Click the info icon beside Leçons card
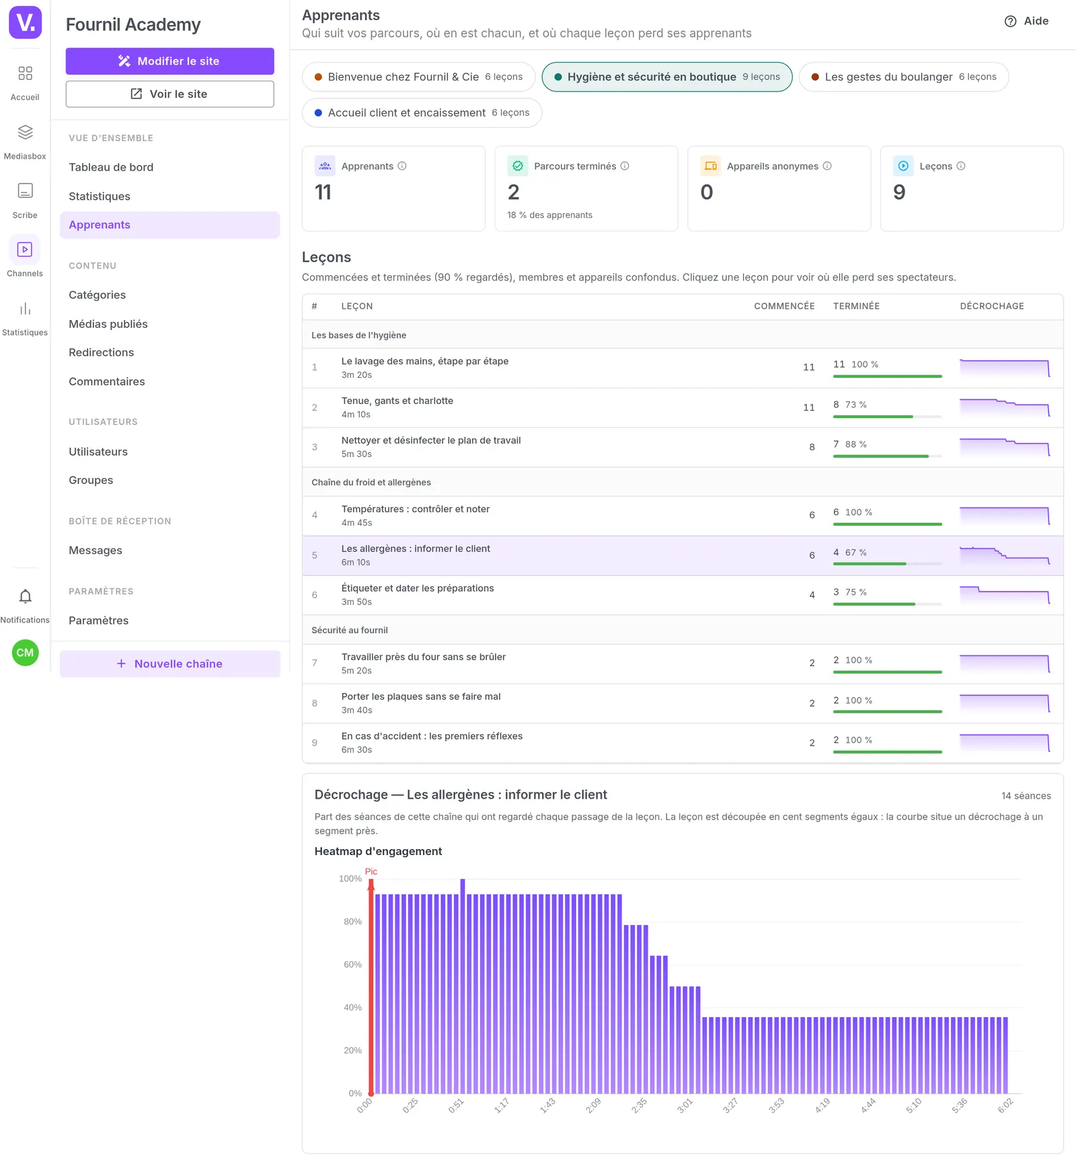Image resolution: width=1076 pixels, height=1165 pixels. pyautogui.click(x=961, y=166)
